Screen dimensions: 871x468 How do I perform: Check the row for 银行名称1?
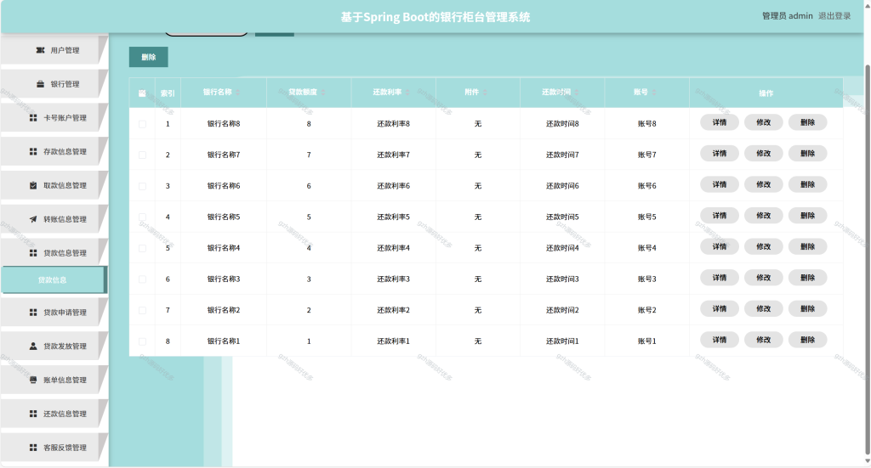[x=142, y=341]
